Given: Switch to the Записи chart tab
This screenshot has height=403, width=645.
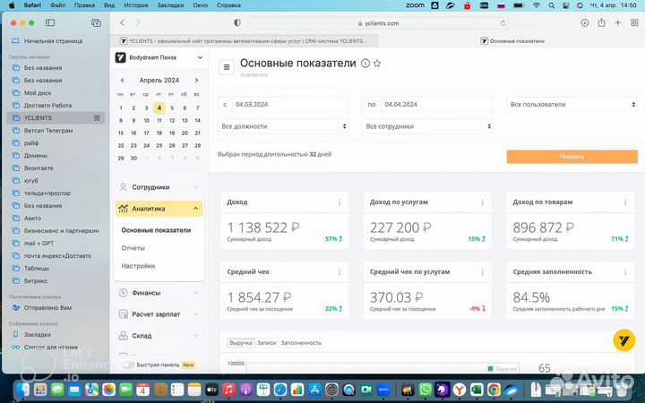Looking at the screenshot, I should 266,343.
